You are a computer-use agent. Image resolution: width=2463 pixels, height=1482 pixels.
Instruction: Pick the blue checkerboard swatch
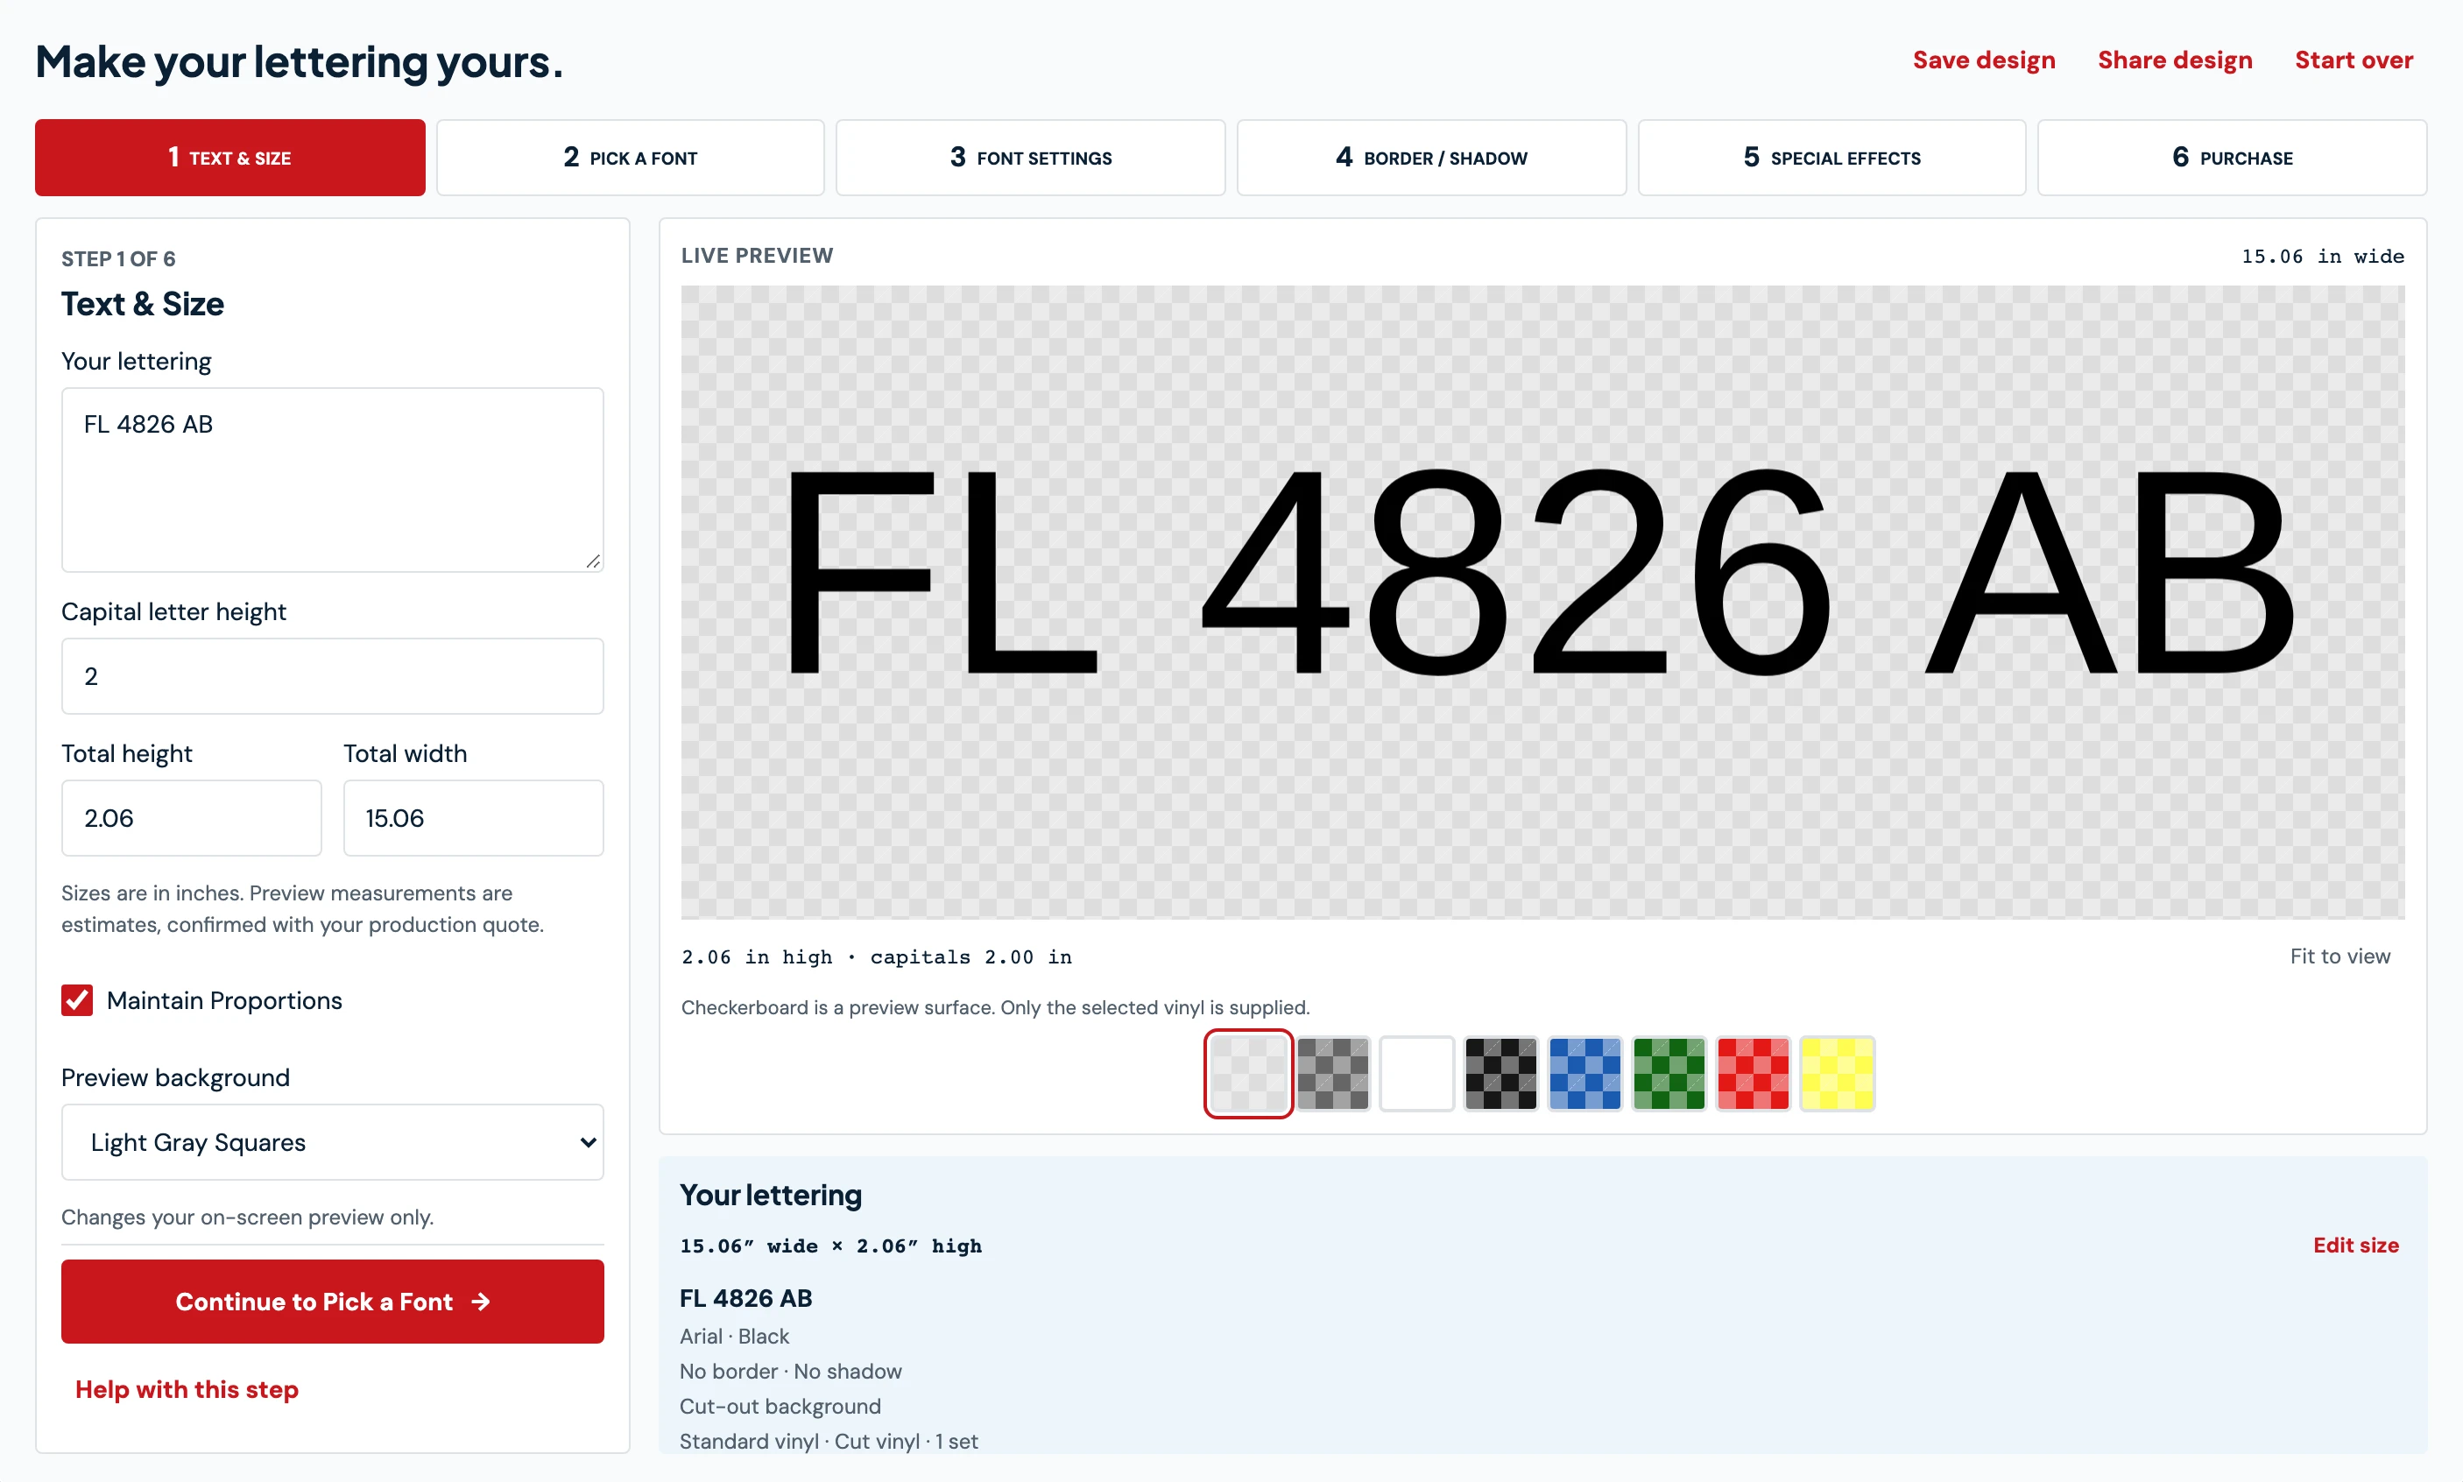(1584, 1074)
